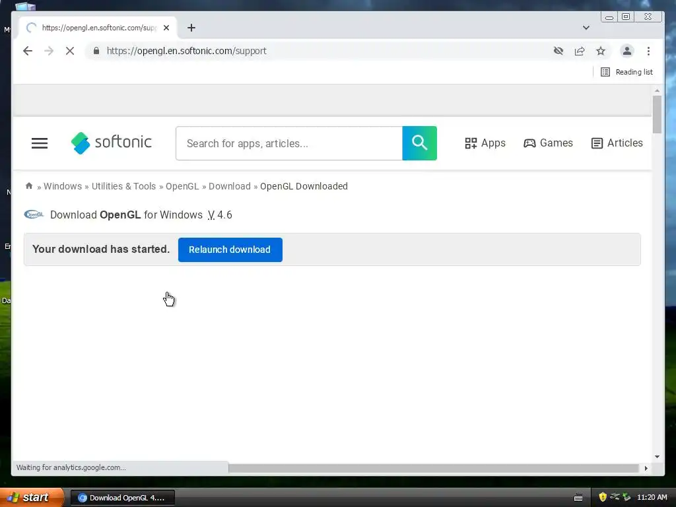Click the address bar URL
The height and width of the screenshot is (507, 676).
coord(186,51)
